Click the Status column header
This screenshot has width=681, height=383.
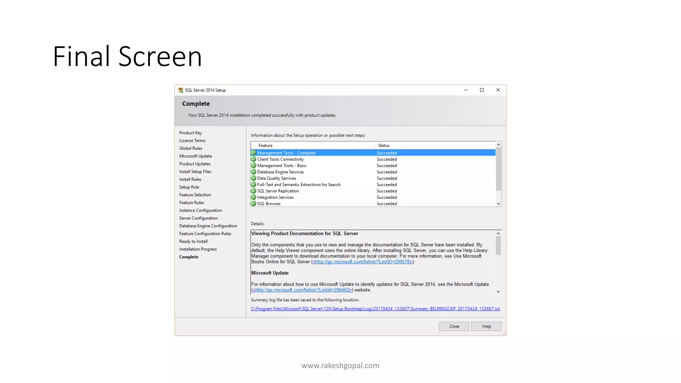tap(436, 145)
